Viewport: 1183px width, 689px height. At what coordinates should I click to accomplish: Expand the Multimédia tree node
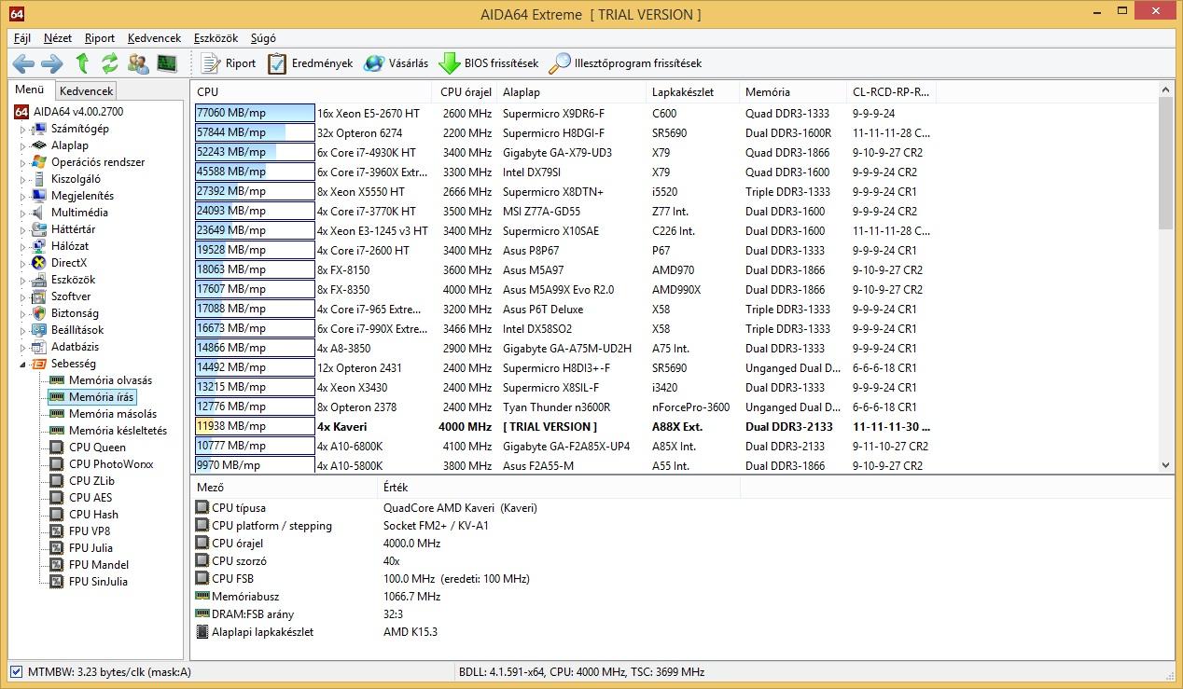coord(22,213)
